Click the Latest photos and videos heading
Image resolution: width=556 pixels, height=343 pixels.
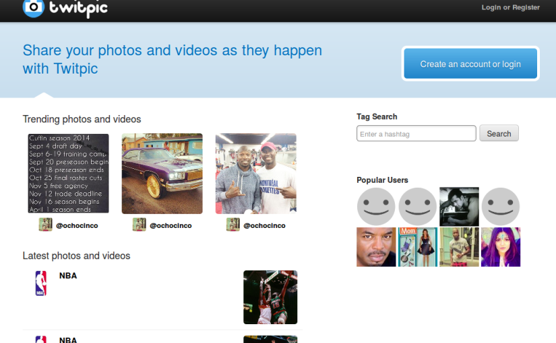(77, 256)
